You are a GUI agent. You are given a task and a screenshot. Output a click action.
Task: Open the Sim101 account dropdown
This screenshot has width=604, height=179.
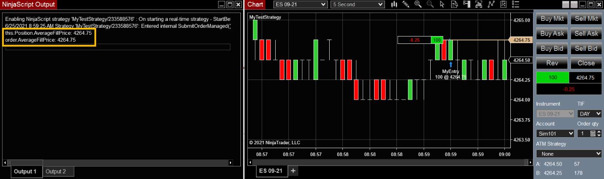pos(555,133)
